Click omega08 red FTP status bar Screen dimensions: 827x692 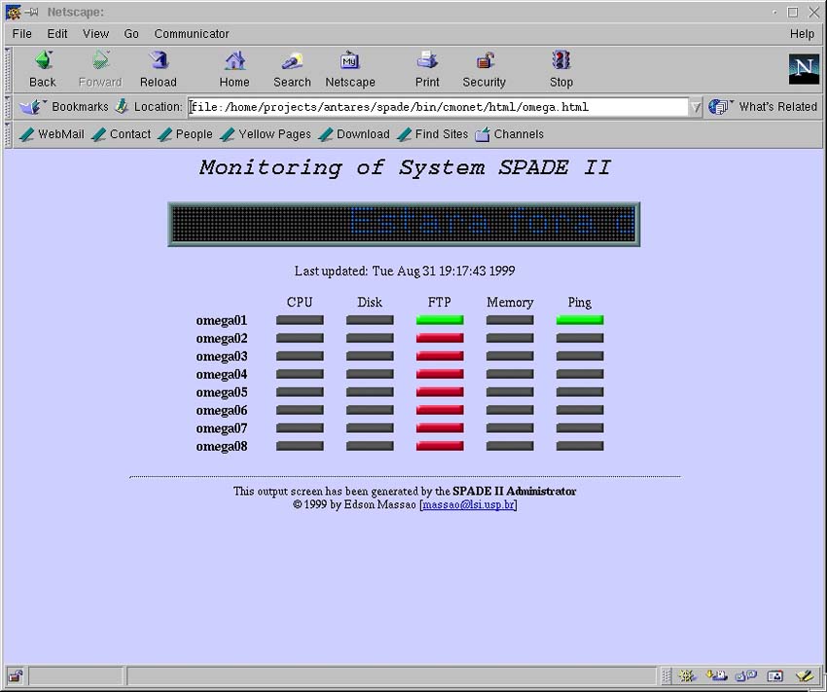pos(440,446)
